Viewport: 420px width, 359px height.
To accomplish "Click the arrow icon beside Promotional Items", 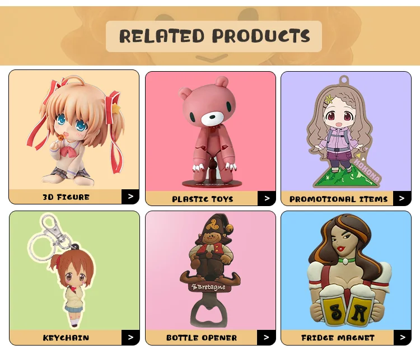I will pos(402,198).
